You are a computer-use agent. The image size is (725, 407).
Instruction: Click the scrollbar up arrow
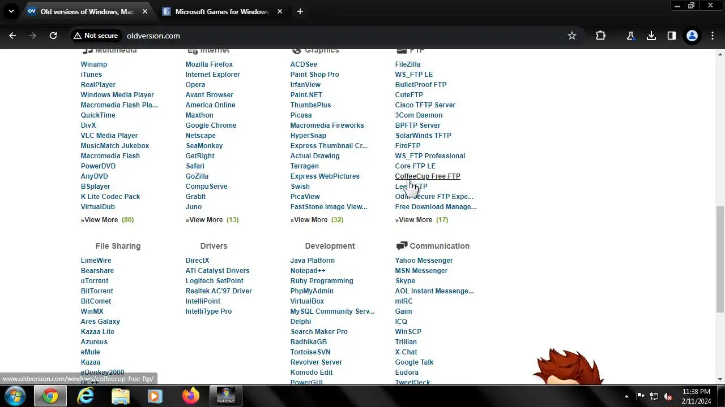720,54
